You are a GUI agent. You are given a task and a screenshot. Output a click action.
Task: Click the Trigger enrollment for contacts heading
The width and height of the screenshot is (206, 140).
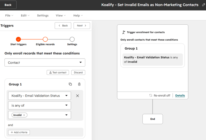tap(146, 32)
